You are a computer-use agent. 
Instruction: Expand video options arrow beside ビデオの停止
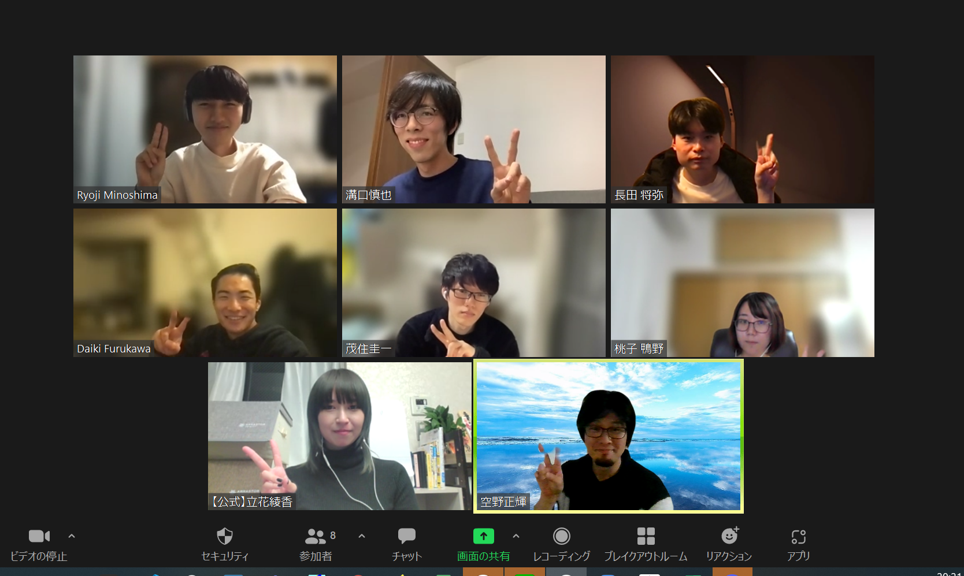click(72, 536)
